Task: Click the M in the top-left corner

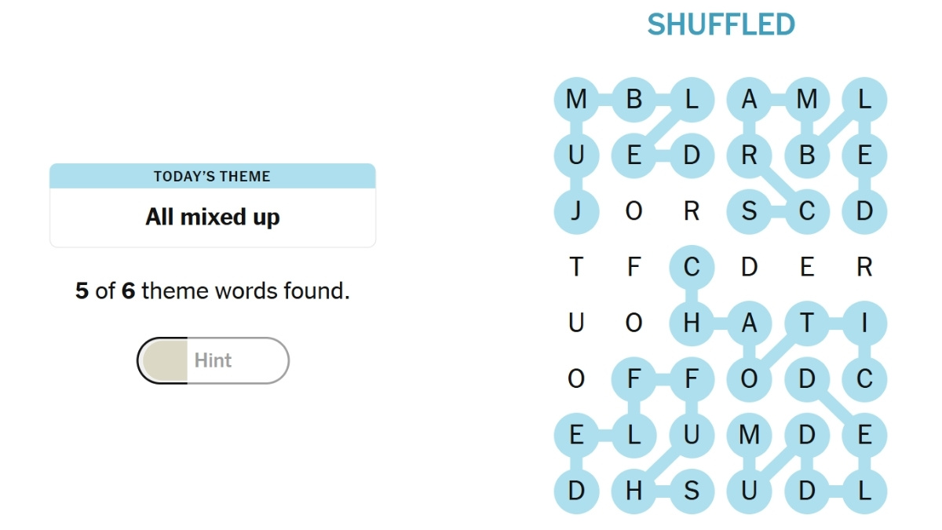Action: 576,100
